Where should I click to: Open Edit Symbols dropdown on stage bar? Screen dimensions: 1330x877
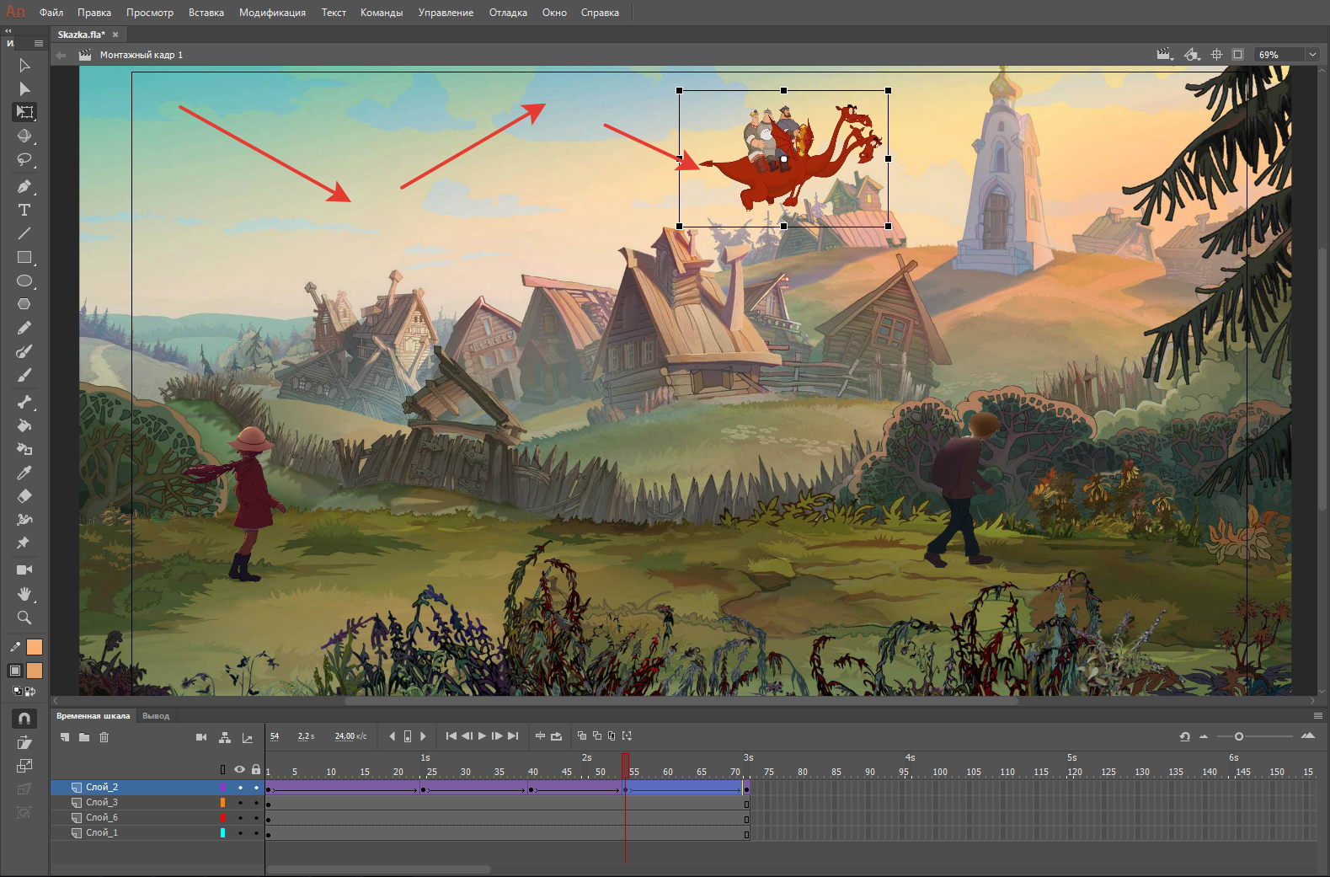point(1192,55)
